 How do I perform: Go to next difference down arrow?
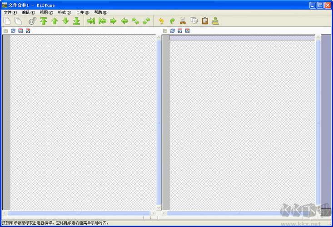pos(65,21)
